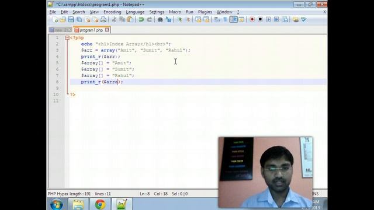The width and height of the screenshot is (374, 210).
Task: Undo the last edit with the green arrow
Action: coord(141,20)
